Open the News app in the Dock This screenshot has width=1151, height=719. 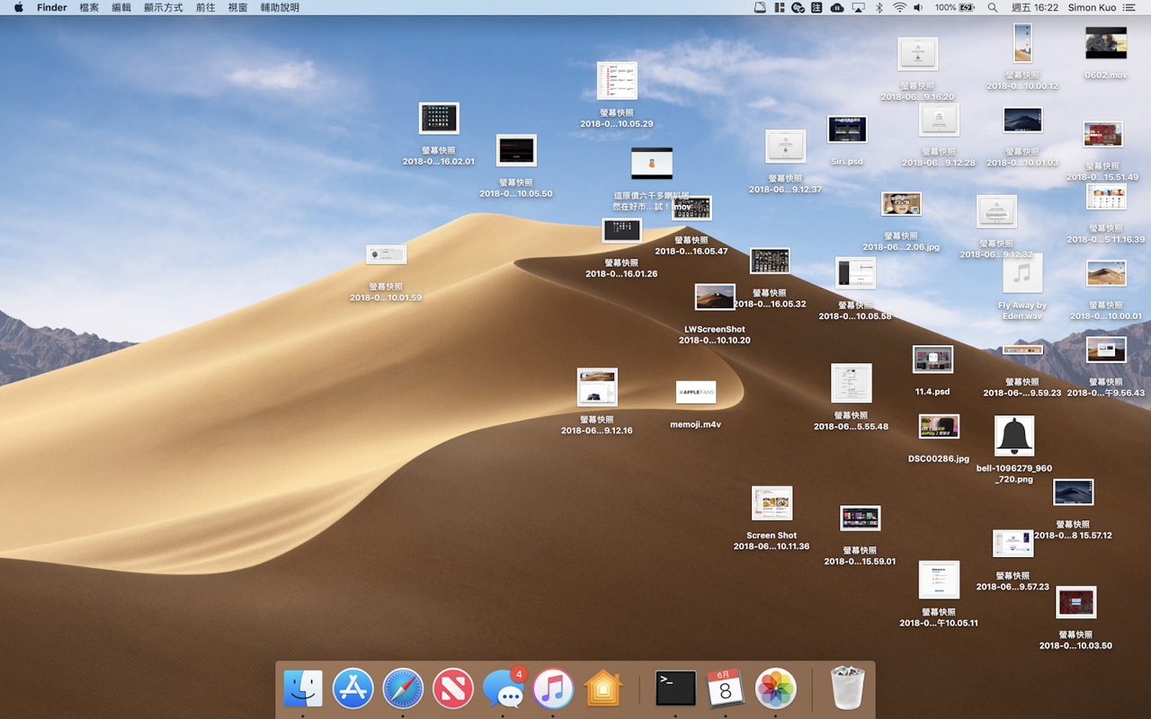click(x=453, y=688)
